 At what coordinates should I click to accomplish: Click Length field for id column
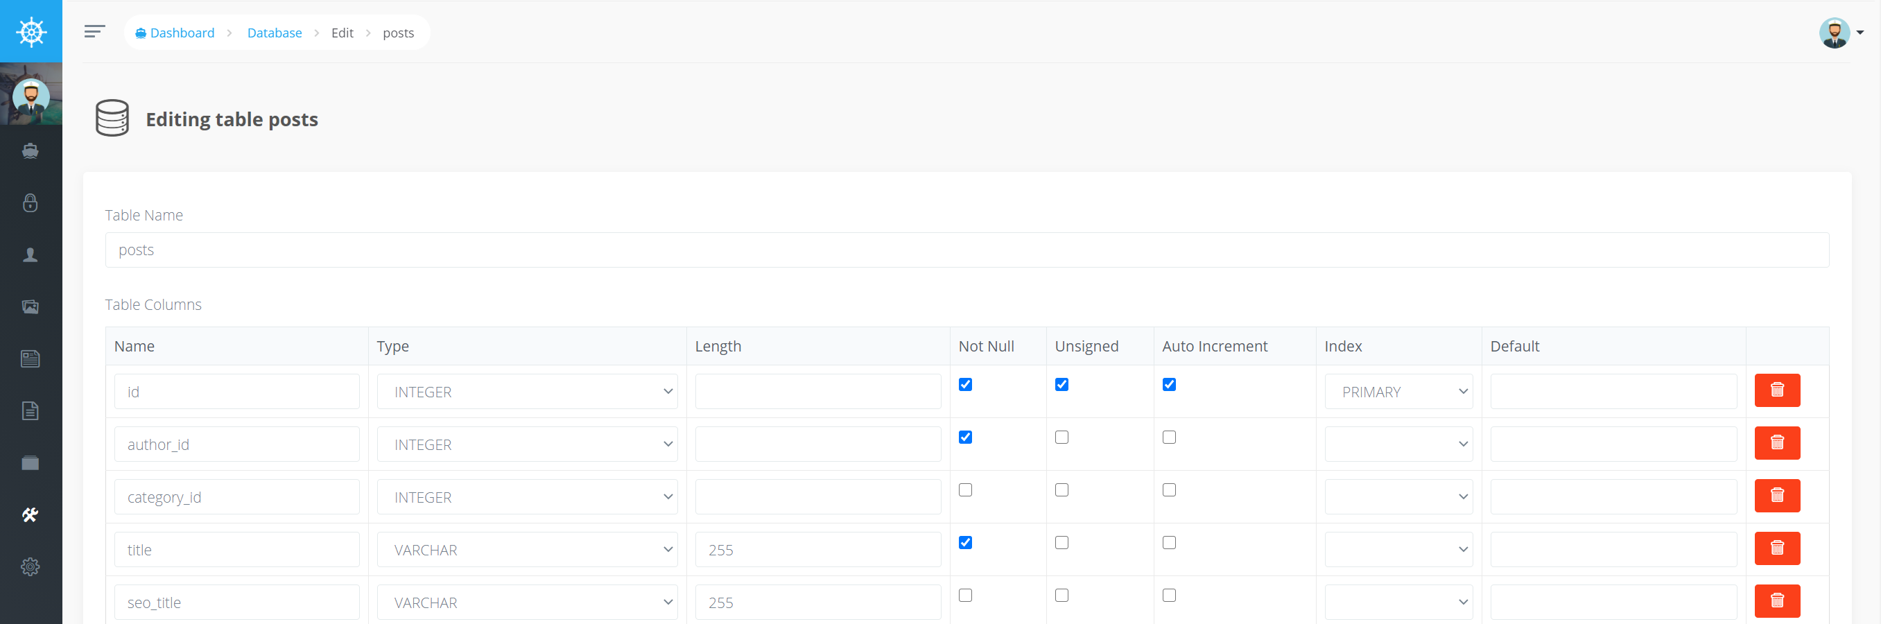click(x=818, y=392)
